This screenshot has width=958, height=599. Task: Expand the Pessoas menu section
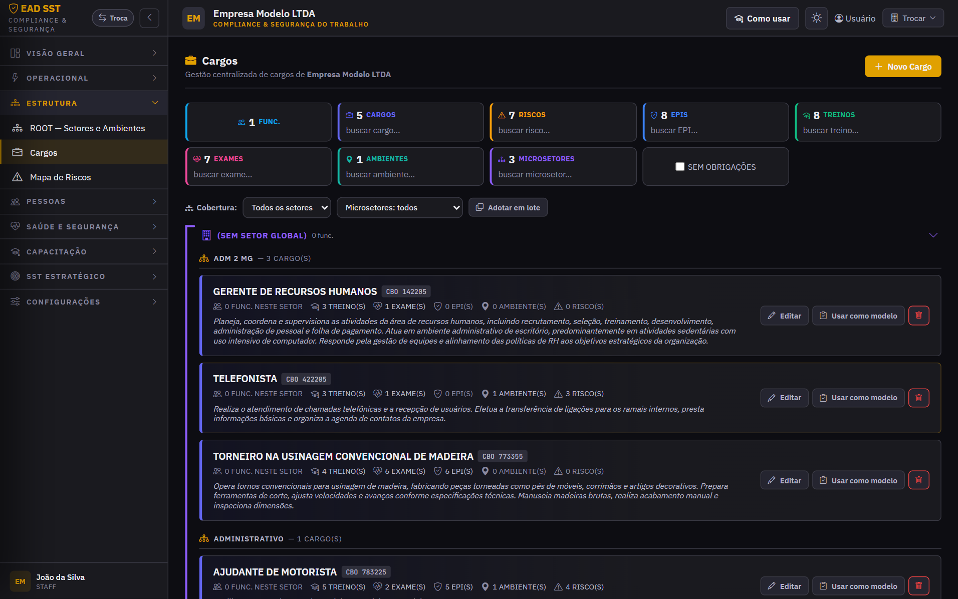pos(84,201)
